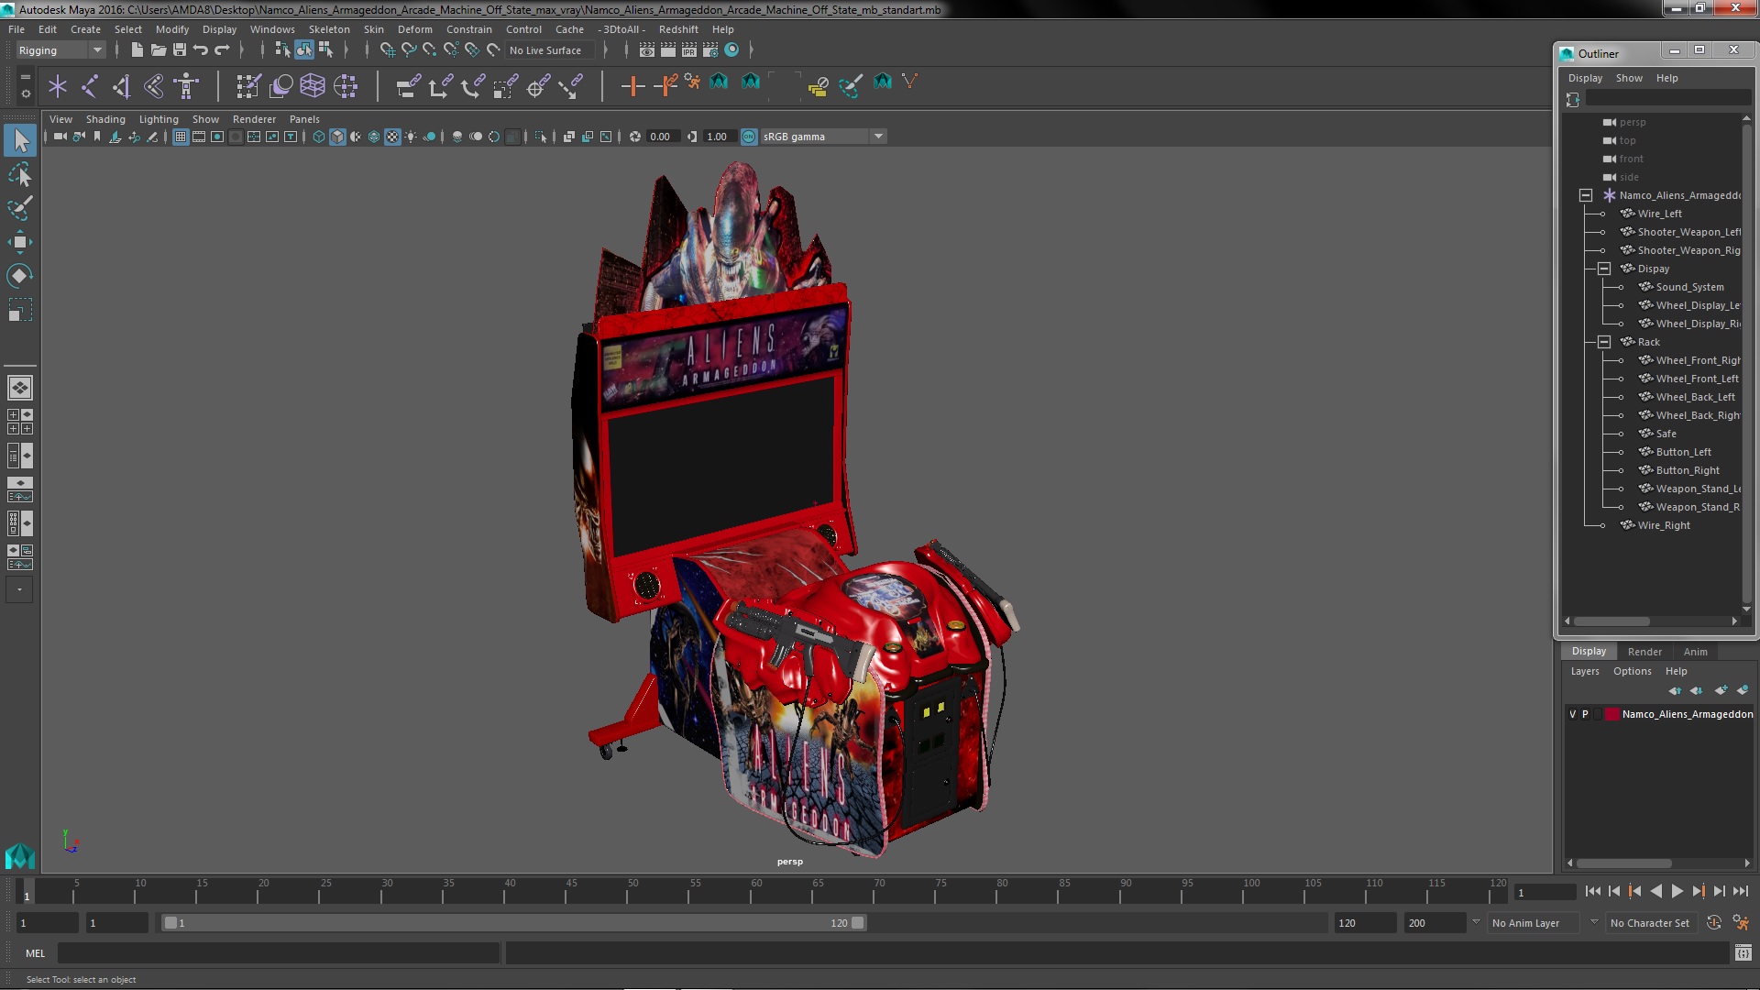This screenshot has height=990, width=1760.
Task: Click the Create Cluster shelf icon
Action: [346, 86]
